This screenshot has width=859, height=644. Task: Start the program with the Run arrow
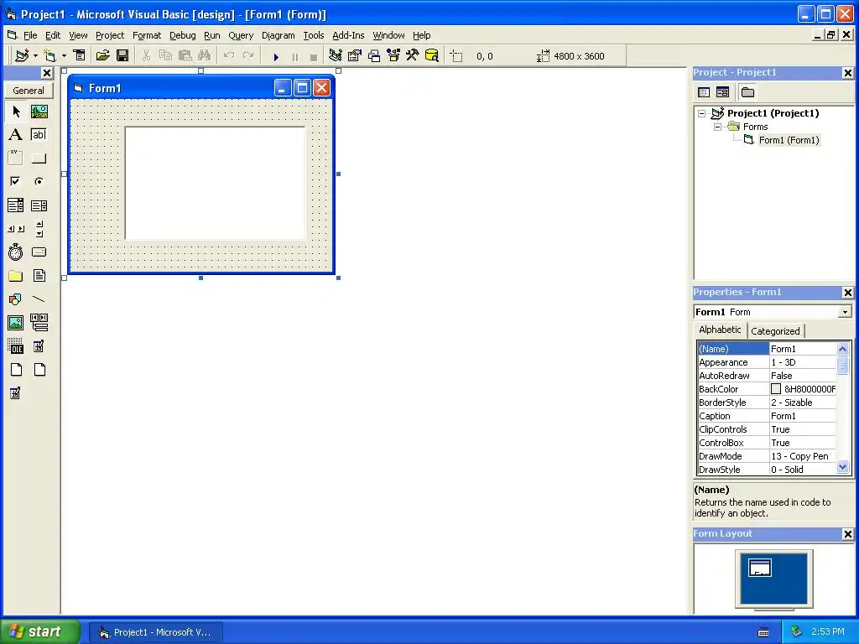pyautogui.click(x=276, y=56)
